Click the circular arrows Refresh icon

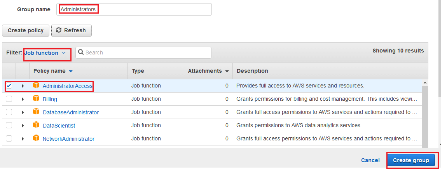pos(59,30)
